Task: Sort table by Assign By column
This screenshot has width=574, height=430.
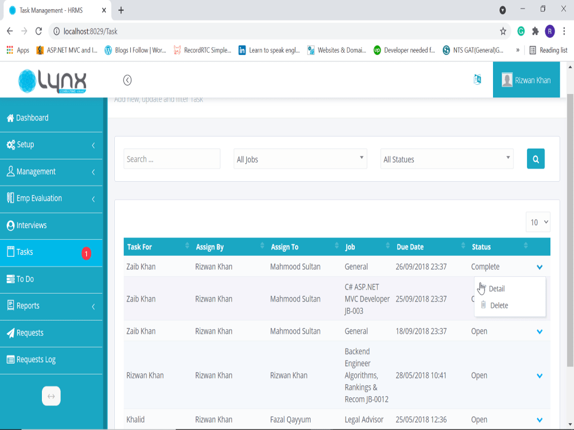Action: point(230,247)
